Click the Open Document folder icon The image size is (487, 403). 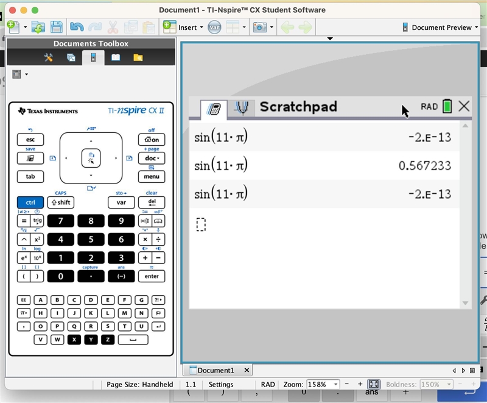pos(38,27)
